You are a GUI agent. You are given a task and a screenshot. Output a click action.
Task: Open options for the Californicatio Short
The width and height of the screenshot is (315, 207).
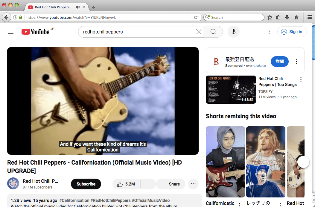coord(240,205)
